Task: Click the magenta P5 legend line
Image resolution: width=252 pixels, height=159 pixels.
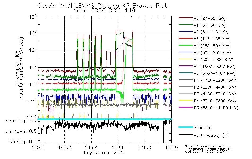Action: click(x=185, y=107)
